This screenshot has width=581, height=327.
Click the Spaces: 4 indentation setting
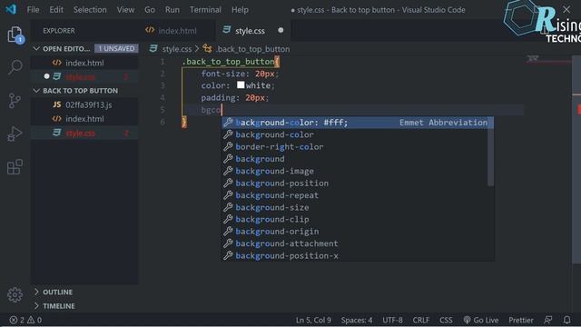[357, 320]
